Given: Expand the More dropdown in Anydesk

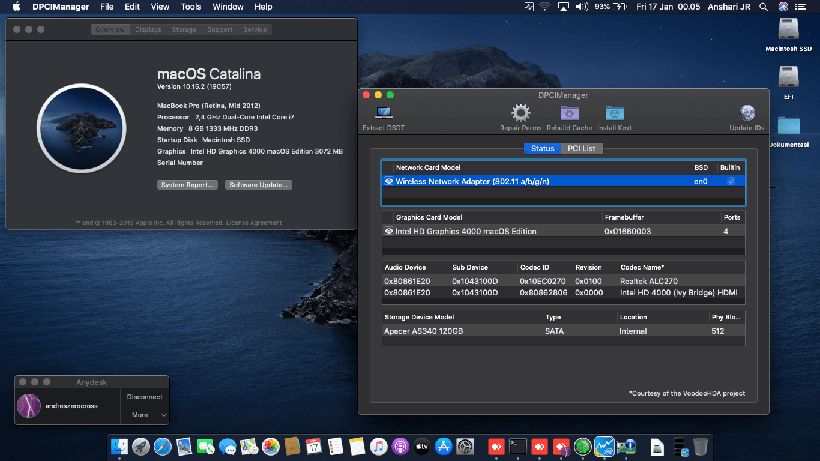Looking at the screenshot, I should (x=145, y=415).
